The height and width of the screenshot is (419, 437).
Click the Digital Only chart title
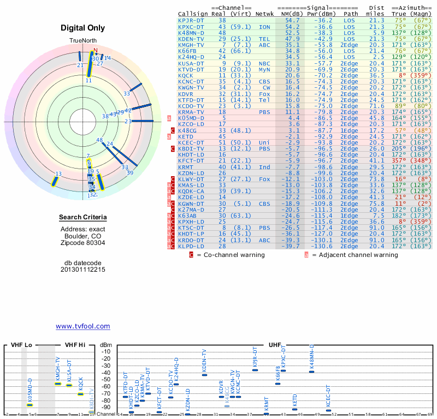[x=82, y=28]
